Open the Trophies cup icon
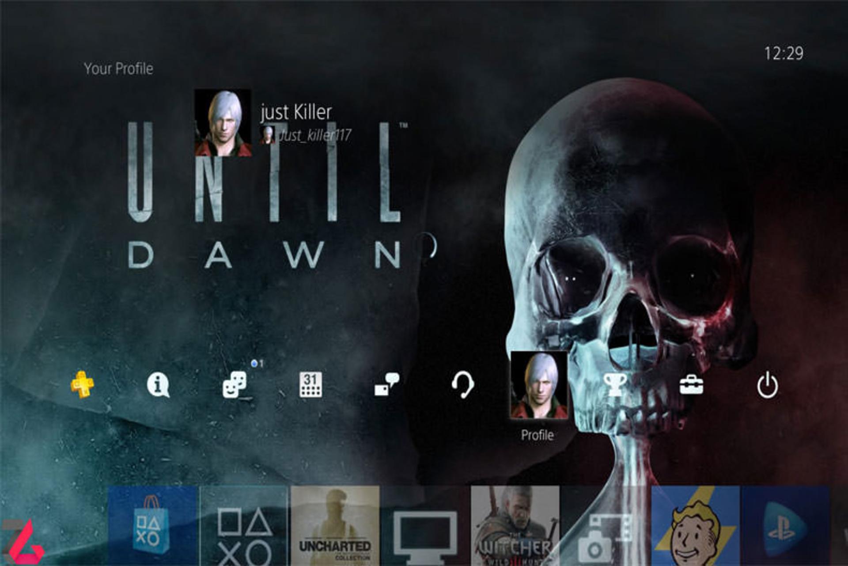This screenshot has height=566, width=848. pos(615,385)
